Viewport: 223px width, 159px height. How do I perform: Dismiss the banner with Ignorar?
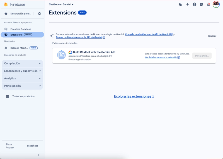tap(212, 36)
